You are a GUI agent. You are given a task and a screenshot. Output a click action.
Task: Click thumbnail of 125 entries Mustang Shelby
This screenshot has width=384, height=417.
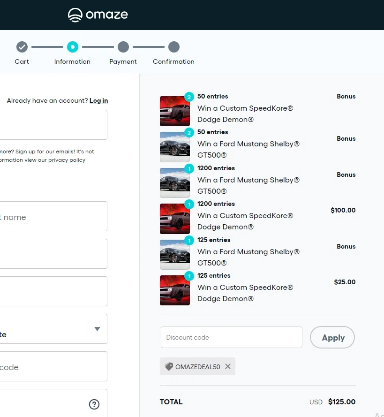tap(175, 255)
